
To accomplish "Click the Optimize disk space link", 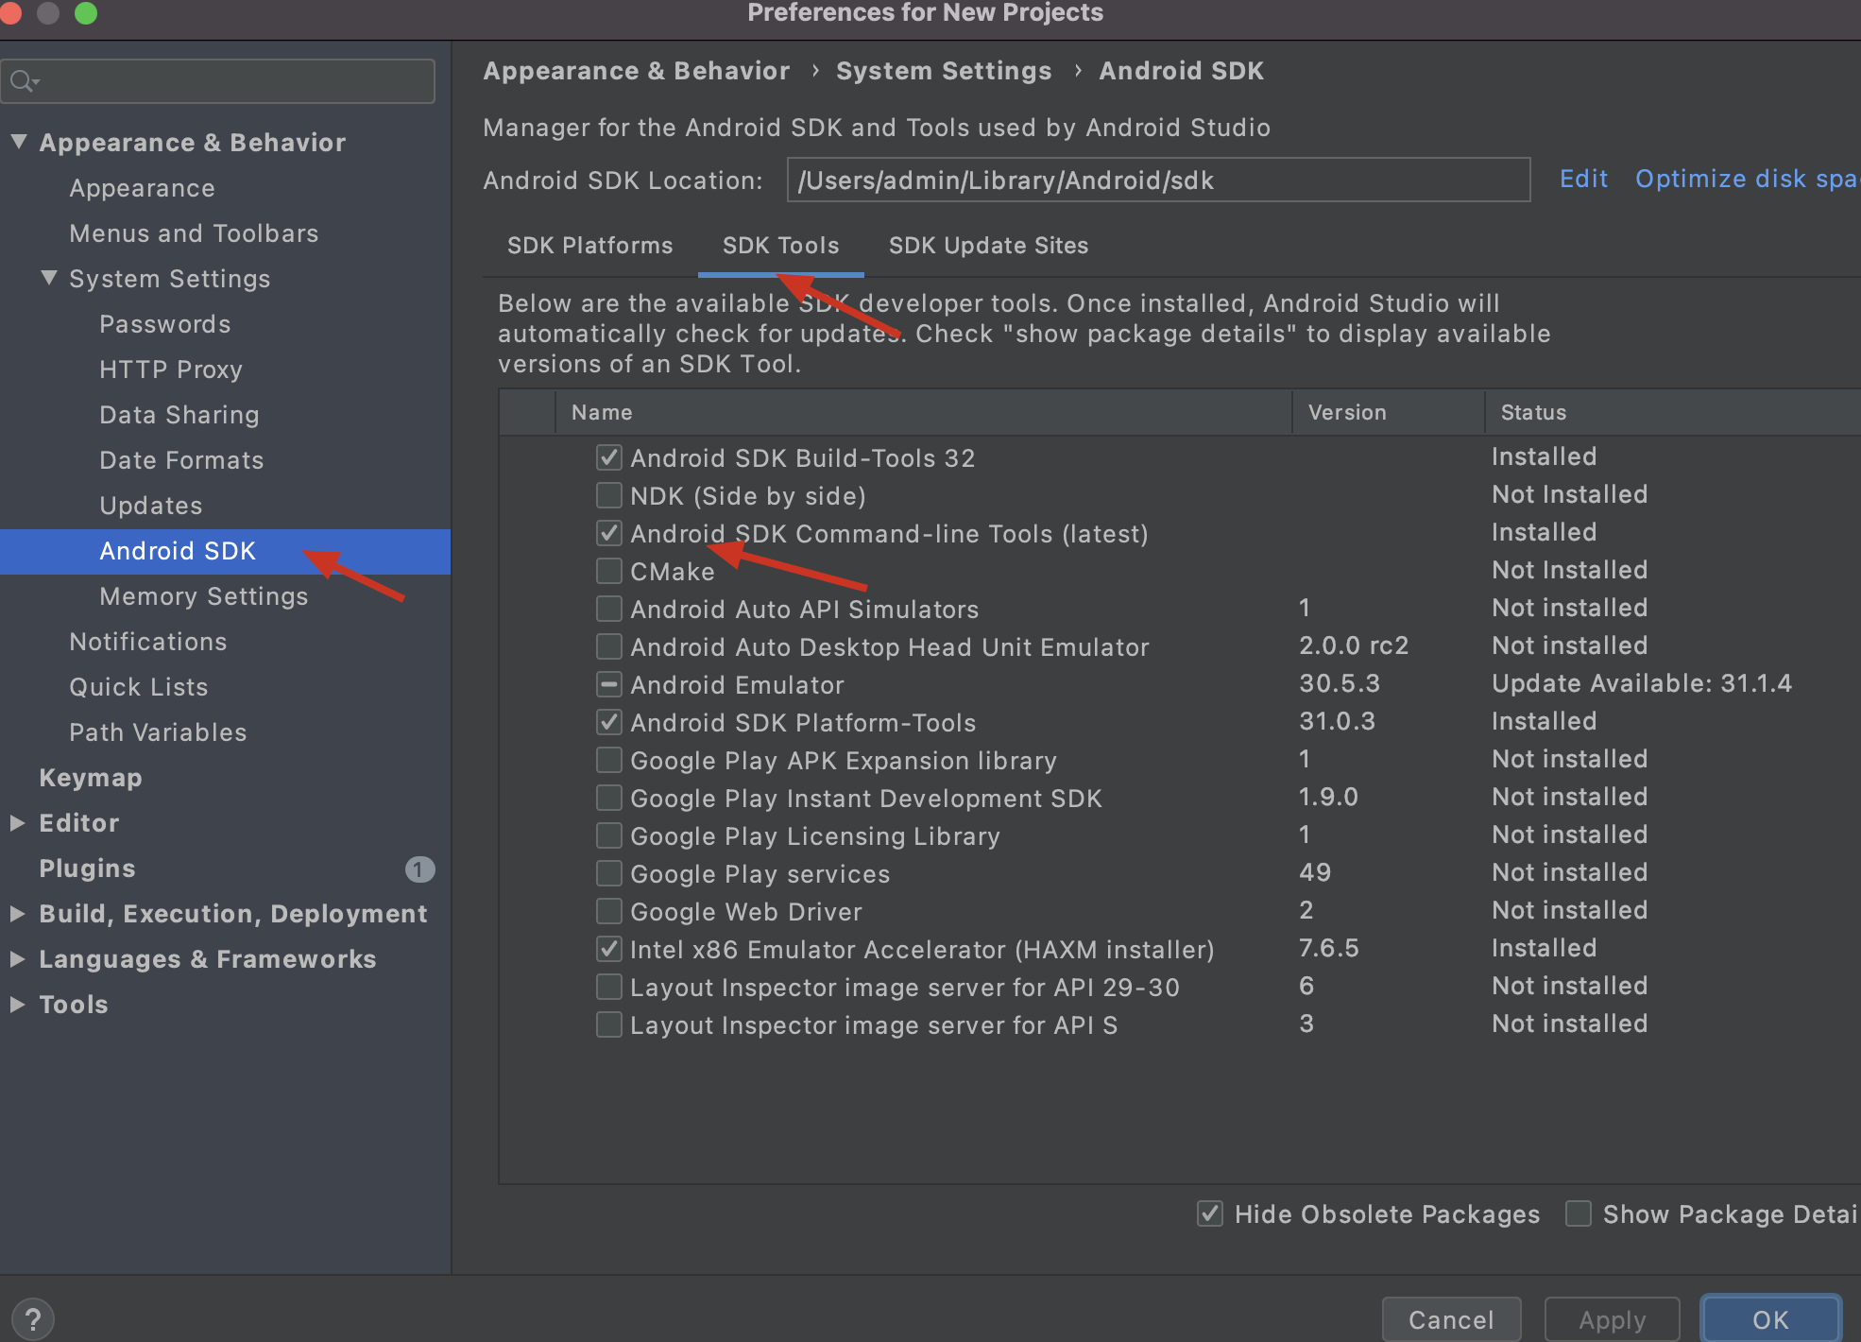I will [1748, 179].
